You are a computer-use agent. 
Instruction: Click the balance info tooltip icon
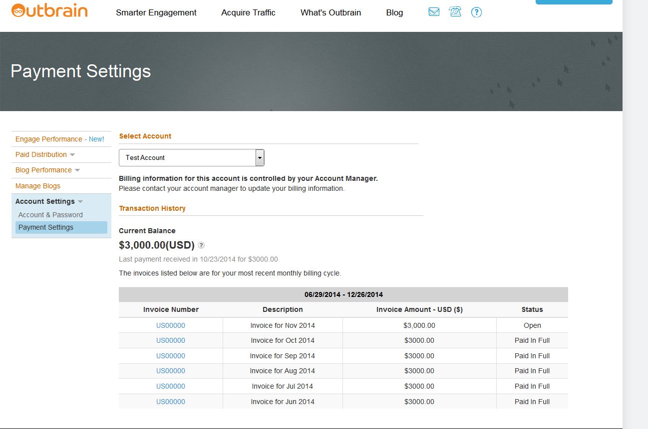click(201, 245)
